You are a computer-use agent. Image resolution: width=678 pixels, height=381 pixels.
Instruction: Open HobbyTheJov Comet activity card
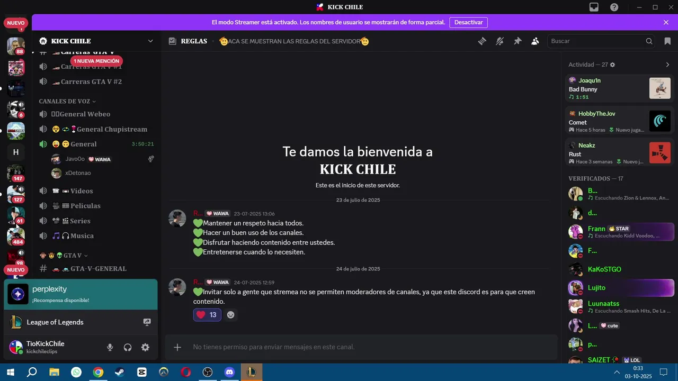coord(620,121)
